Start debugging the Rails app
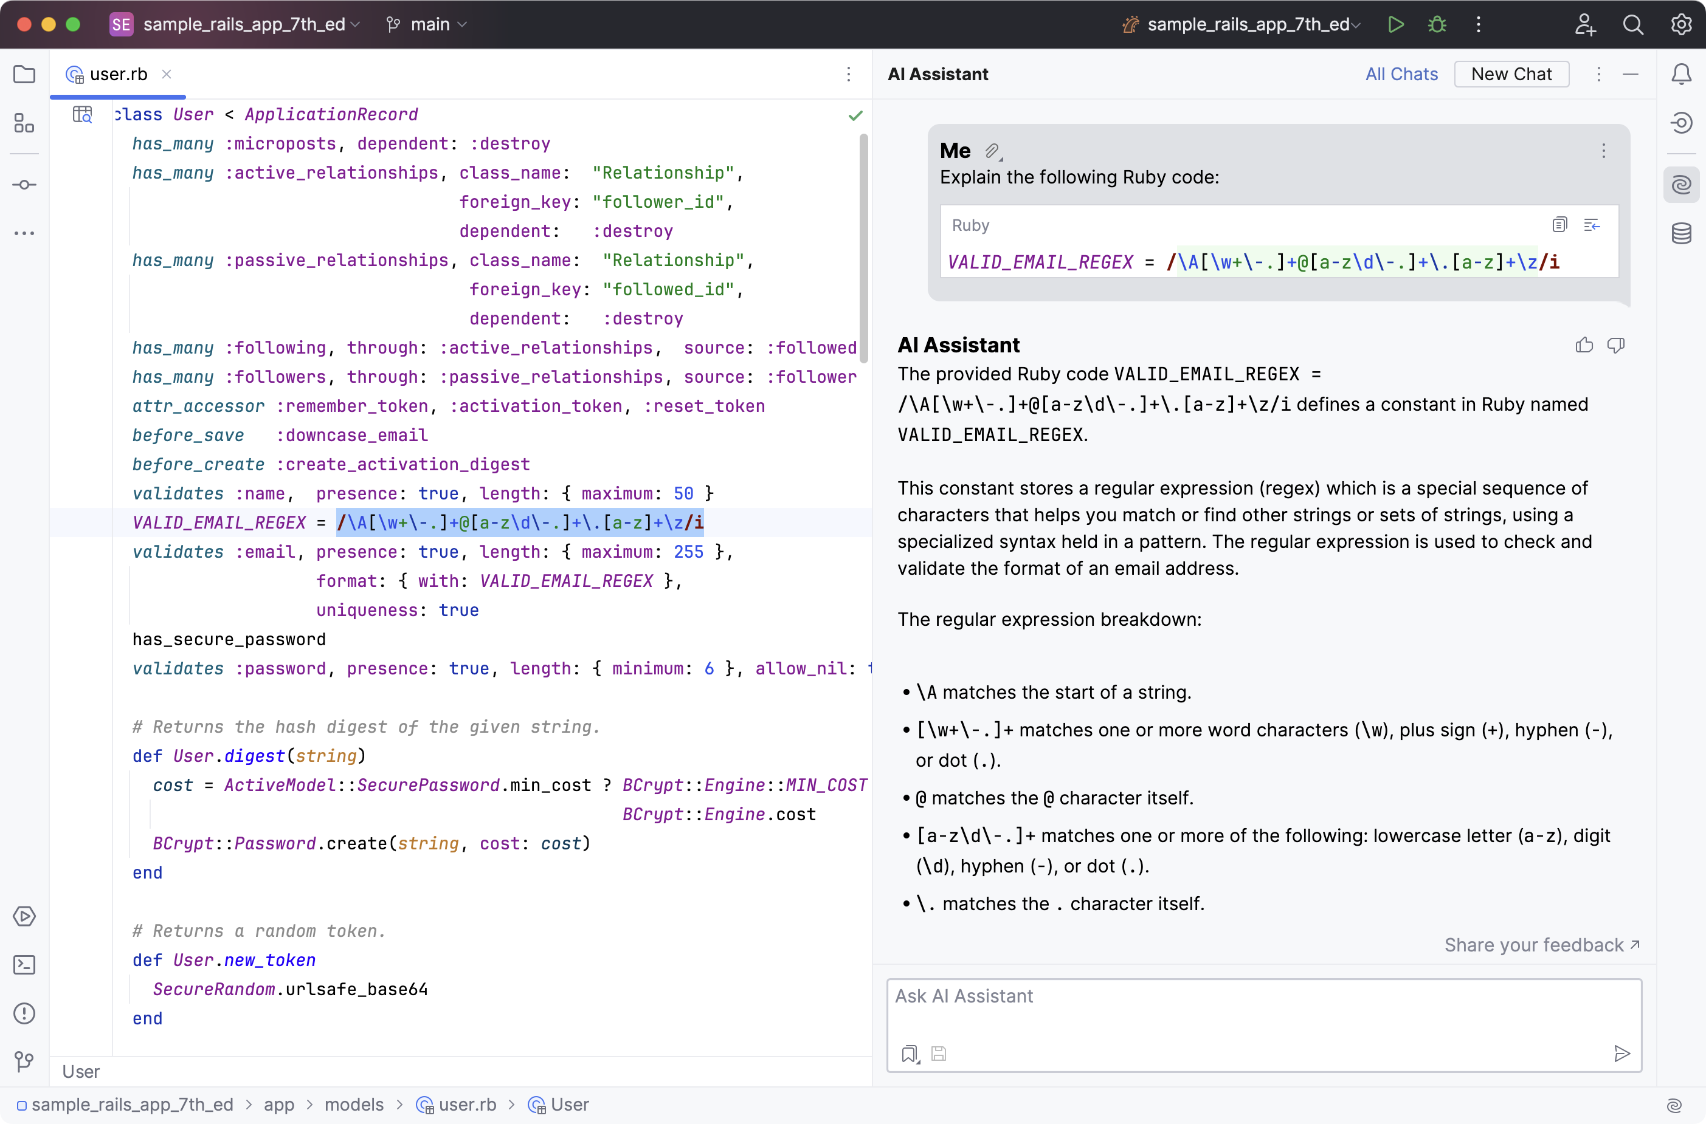This screenshot has height=1124, width=1706. click(x=1437, y=24)
